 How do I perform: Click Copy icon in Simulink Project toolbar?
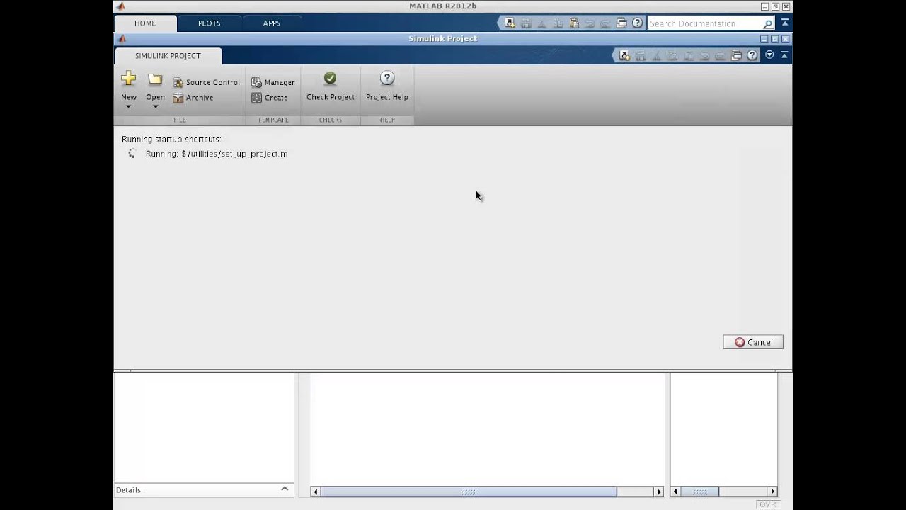pos(672,55)
